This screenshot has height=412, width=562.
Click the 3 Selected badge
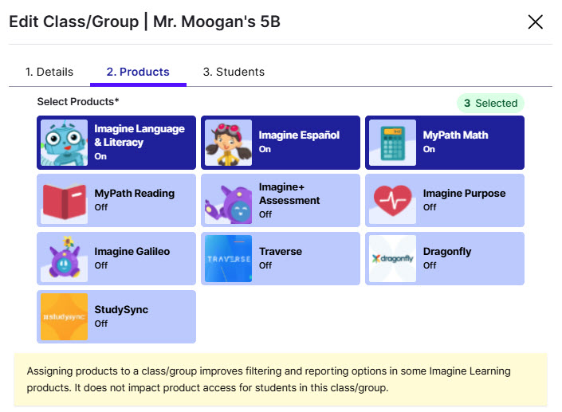(x=491, y=103)
